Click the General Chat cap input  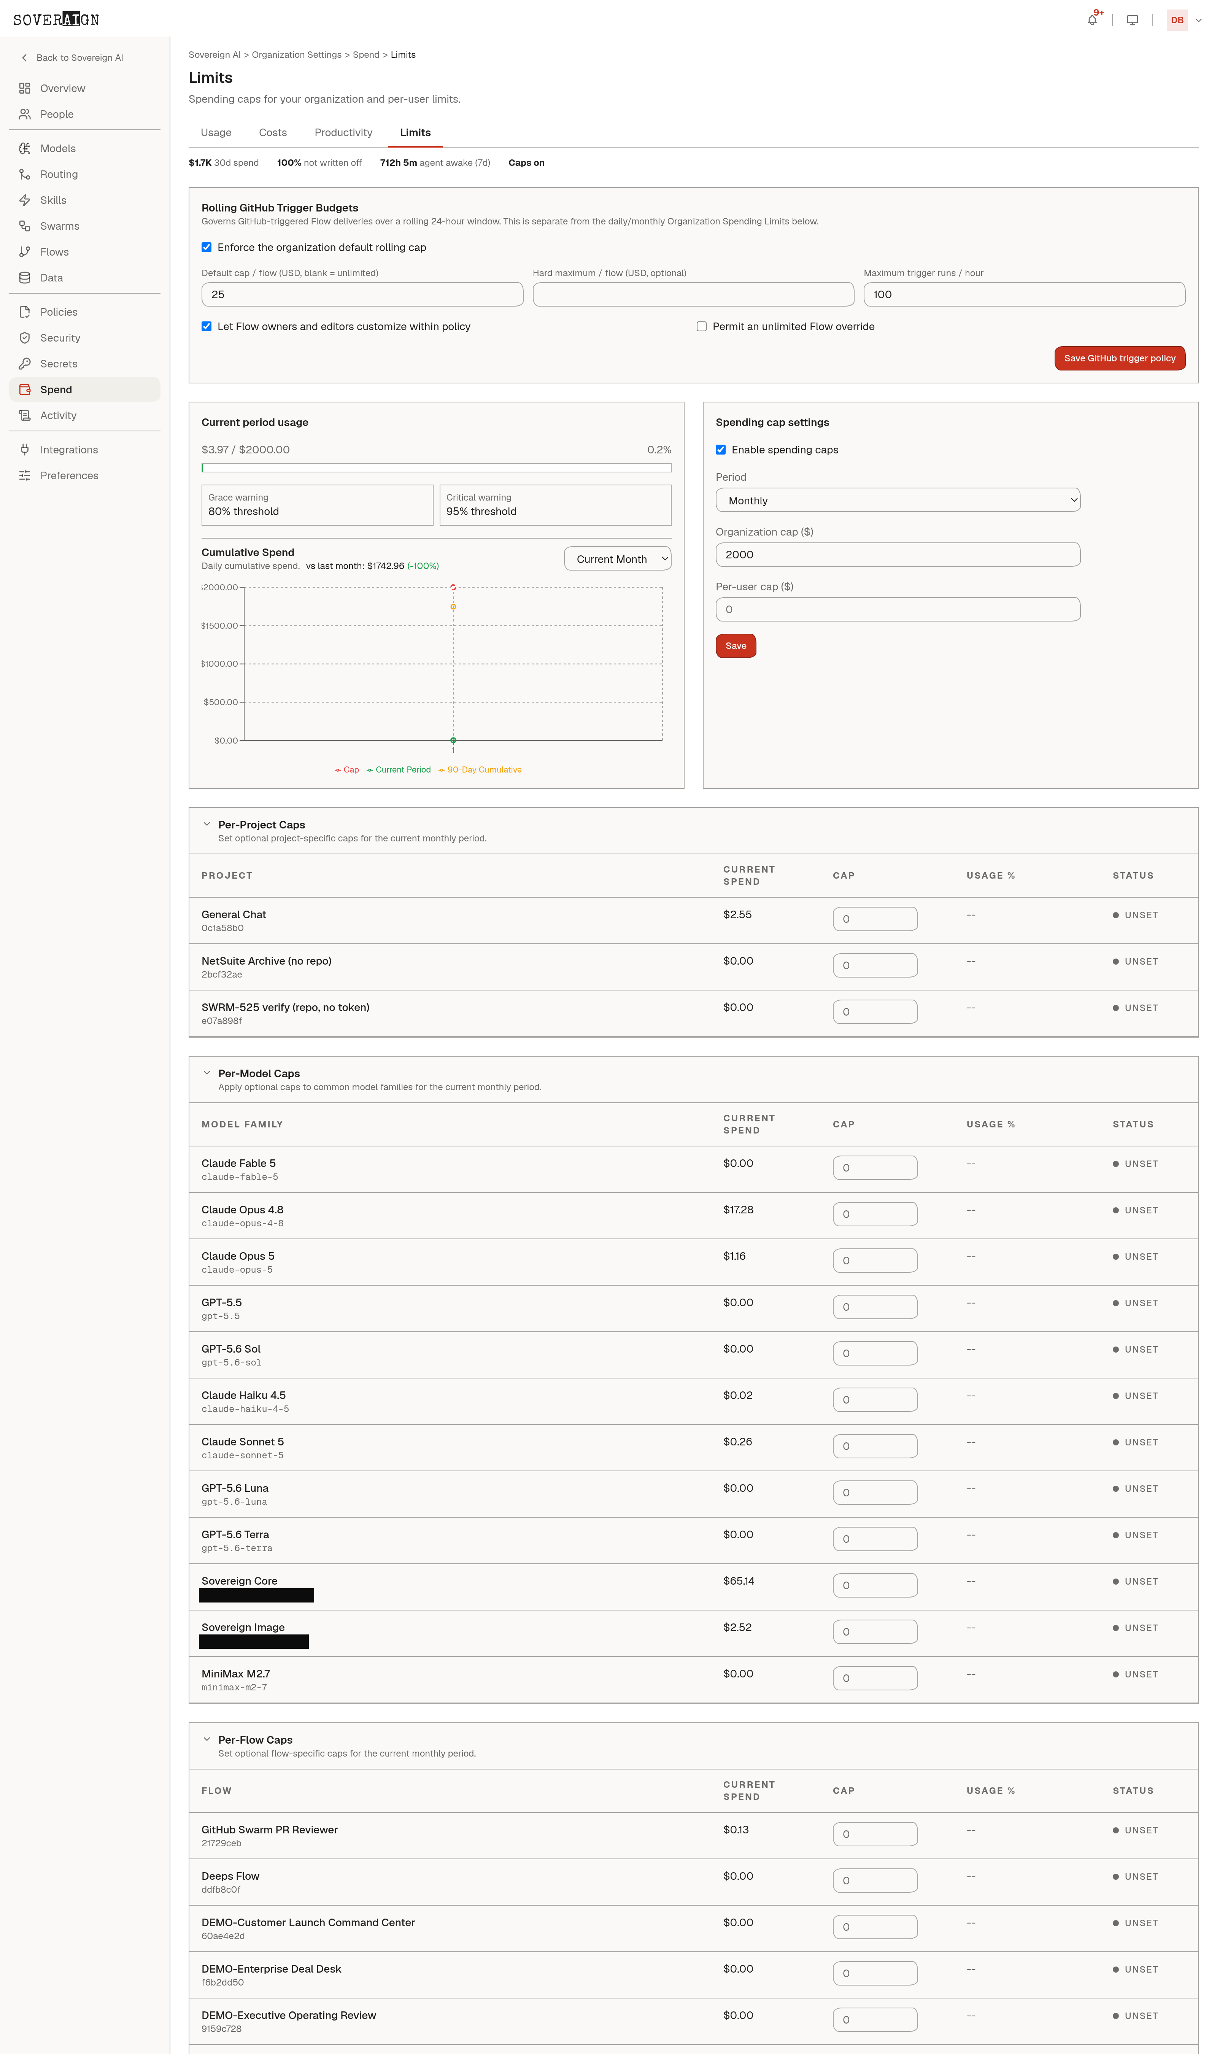tap(875, 919)
